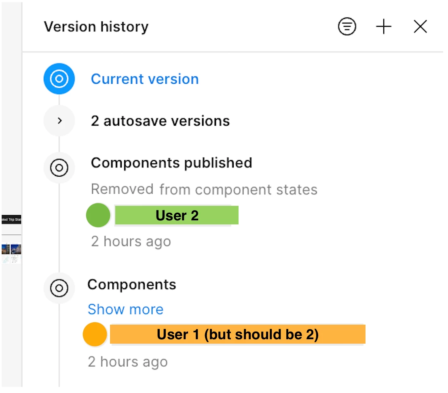Click the Version history panel title
Screen dimensions: 448x393
(96, 27)
